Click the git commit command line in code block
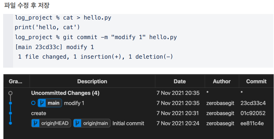 click(x=96, y=37)
